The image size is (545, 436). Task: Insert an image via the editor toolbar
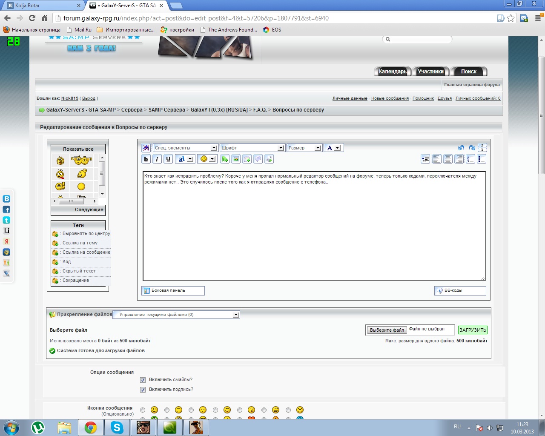tap(236, 159)
